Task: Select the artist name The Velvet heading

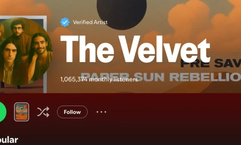Action: tap(135, 49)
